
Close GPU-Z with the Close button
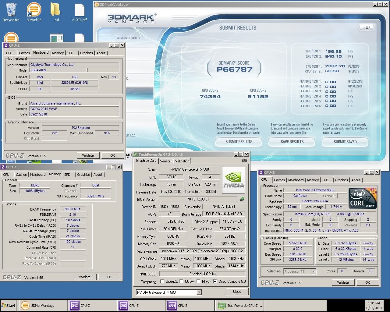[237, 292]
